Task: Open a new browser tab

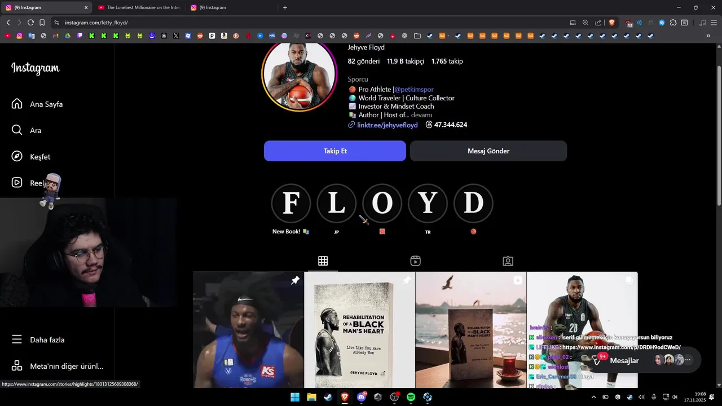Action: 285,7
